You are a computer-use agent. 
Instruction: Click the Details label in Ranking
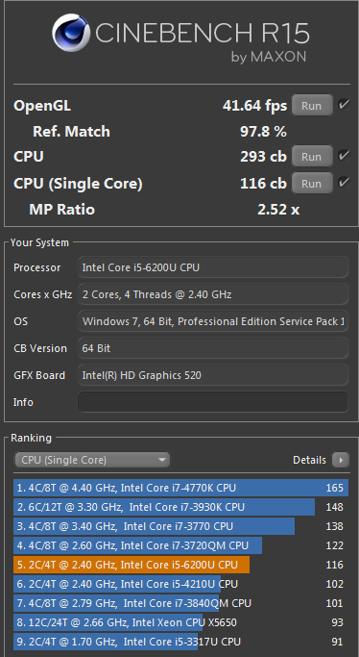[309, 460]
